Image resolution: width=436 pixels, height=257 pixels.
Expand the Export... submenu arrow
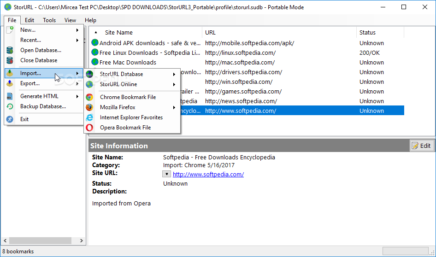77,83
